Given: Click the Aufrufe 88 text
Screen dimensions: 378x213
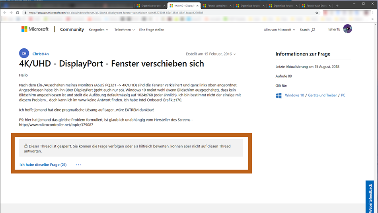Looking at the screenshot, I should tap(283, 76).
